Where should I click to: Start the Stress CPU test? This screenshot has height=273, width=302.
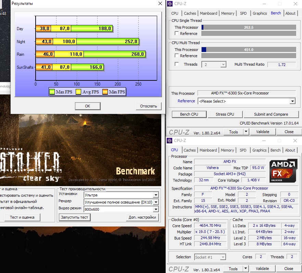click(225, 114)
